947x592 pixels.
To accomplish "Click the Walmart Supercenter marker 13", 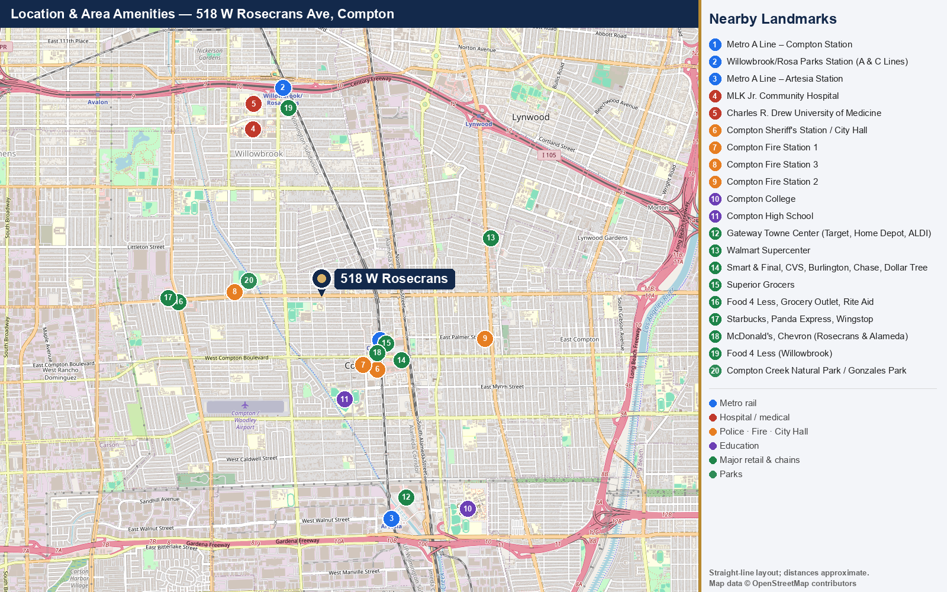I will coord(491,239).
